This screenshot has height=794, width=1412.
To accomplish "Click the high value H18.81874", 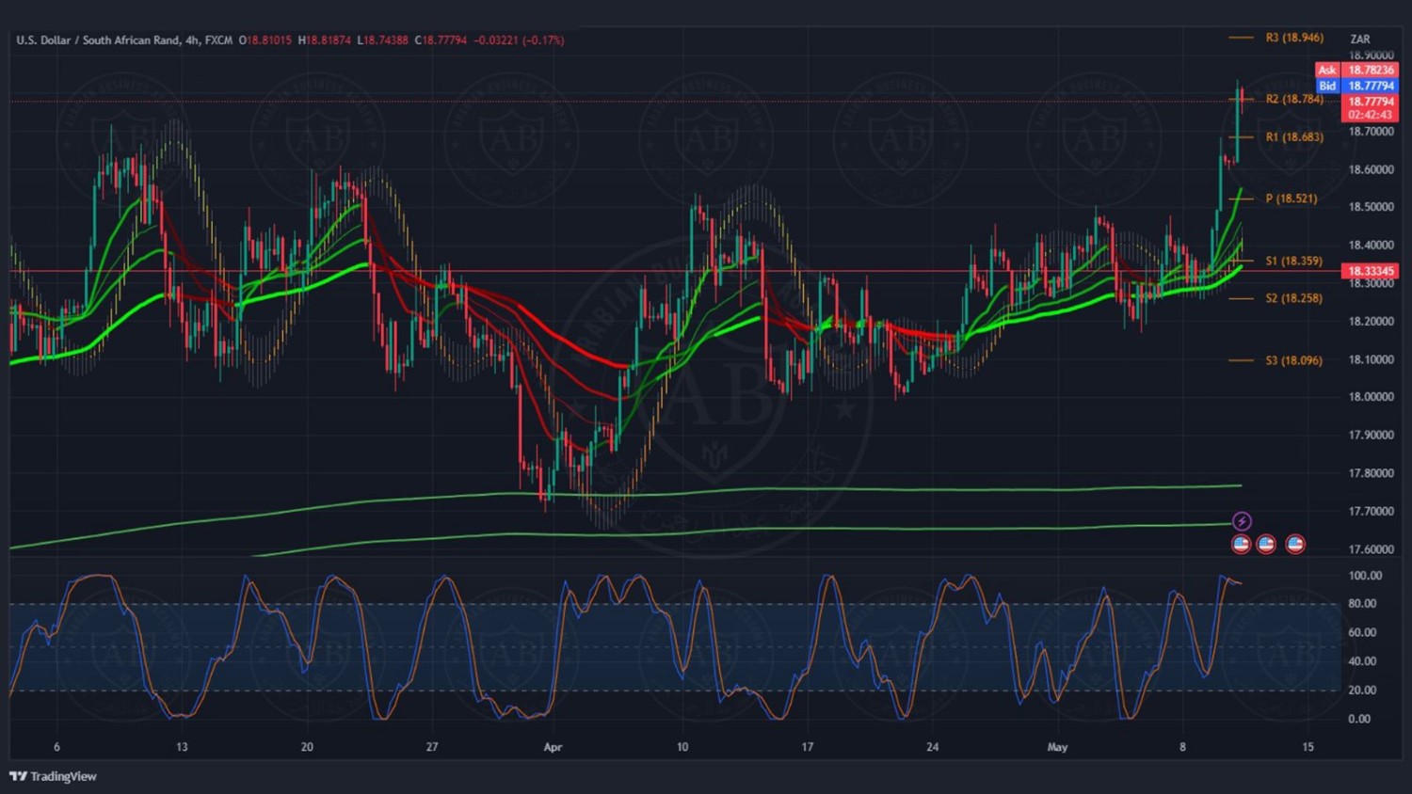I will click(x=325, y=40).
